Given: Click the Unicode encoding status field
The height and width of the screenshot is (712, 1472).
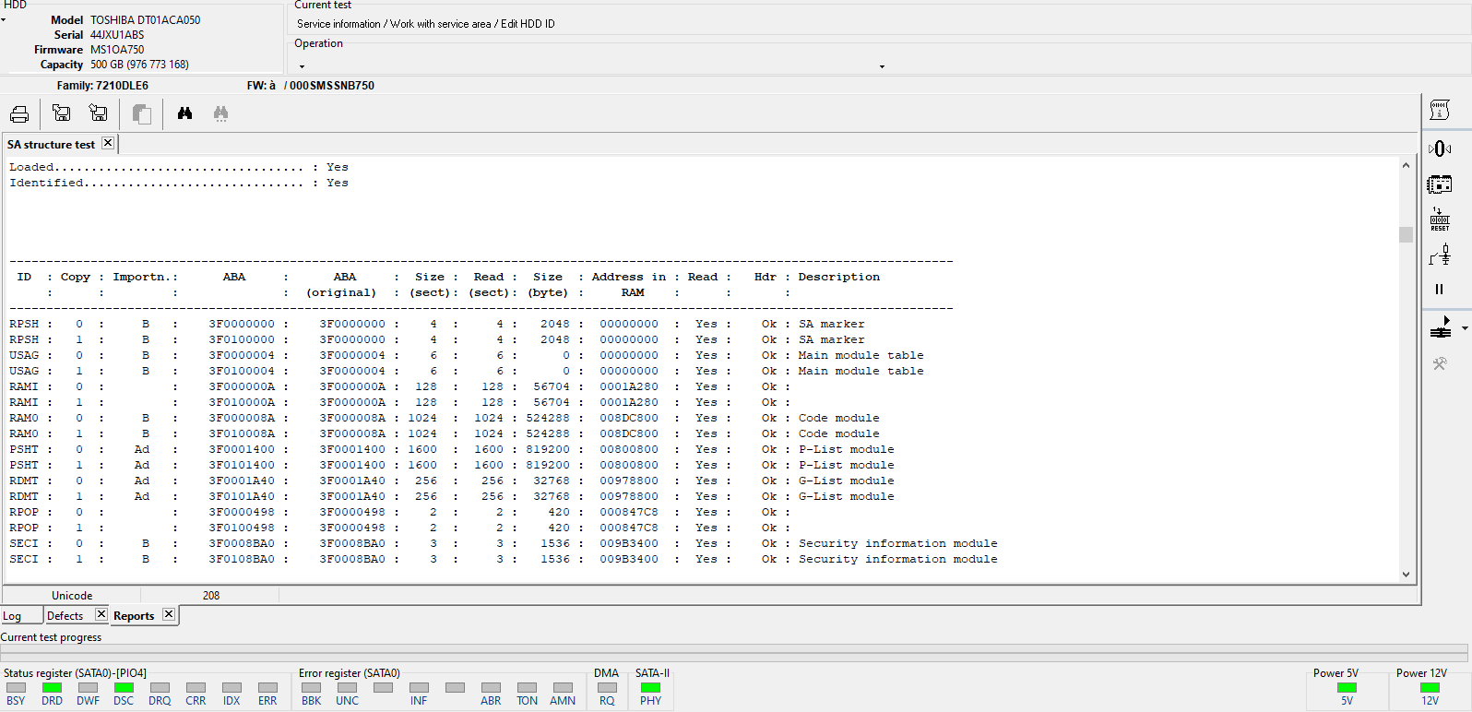Looking at the screenshot, I should coord(72,596).
